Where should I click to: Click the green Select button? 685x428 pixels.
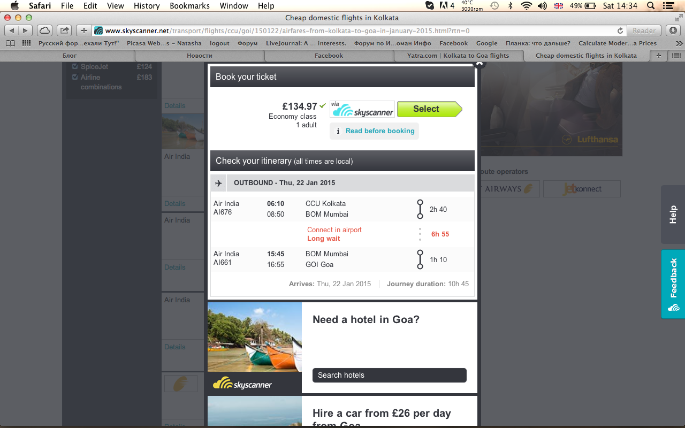tap(429, 109)
